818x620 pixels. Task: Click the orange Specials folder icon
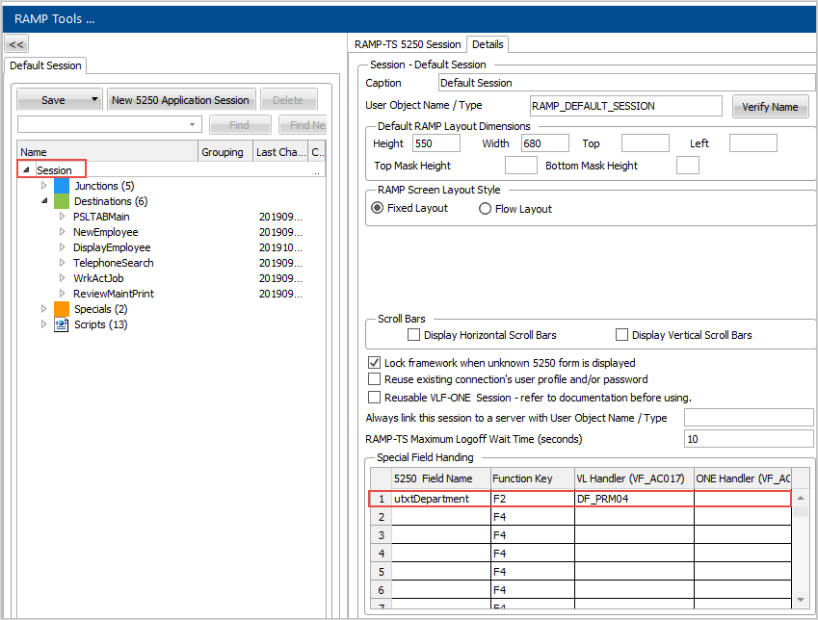click(x=62, y=309)
